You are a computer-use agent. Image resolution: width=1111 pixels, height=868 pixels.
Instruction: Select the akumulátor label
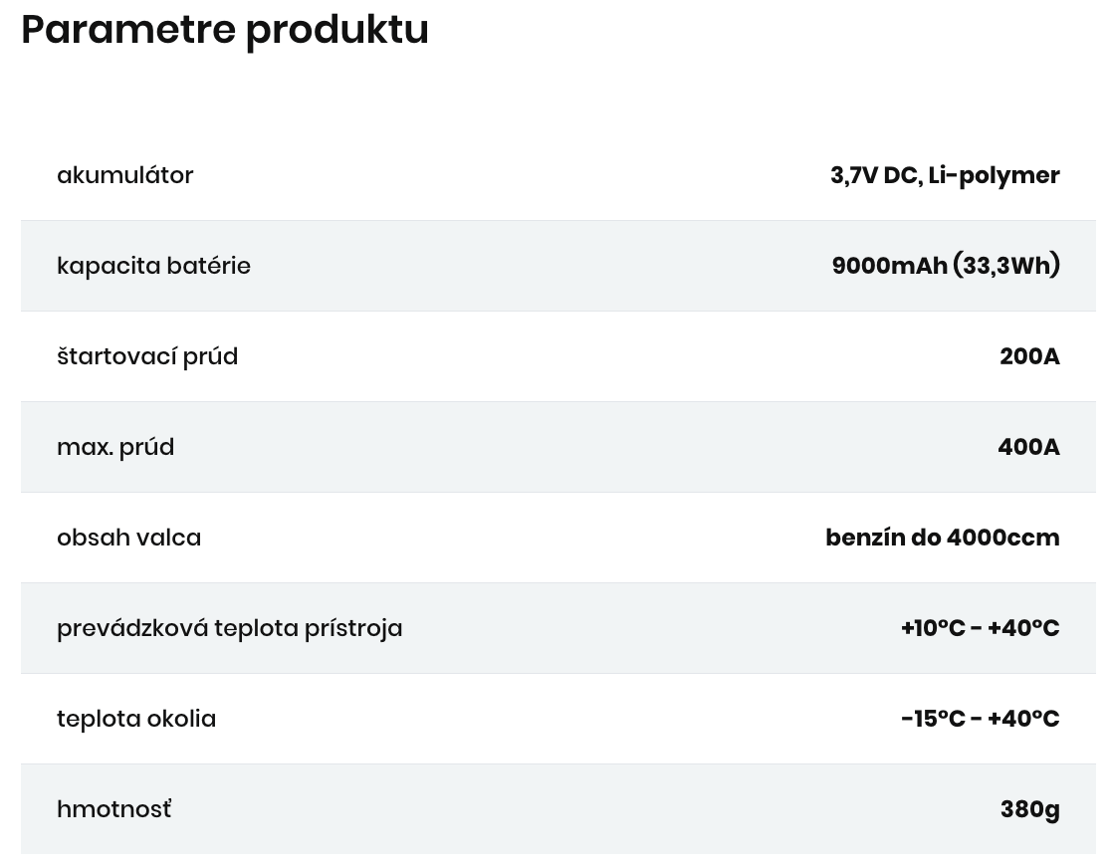point(124,175)
